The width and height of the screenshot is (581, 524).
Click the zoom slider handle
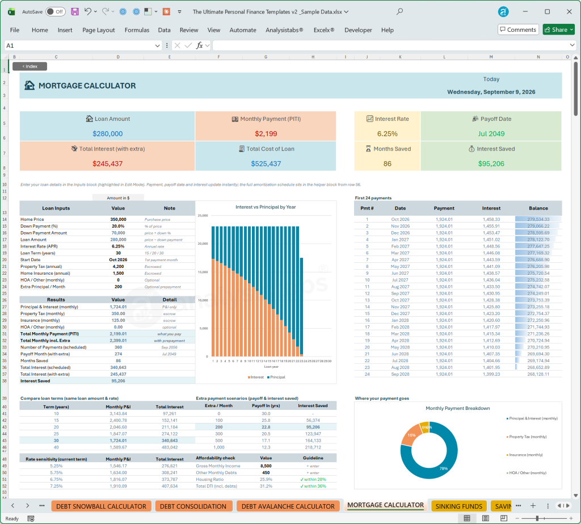click(x=537, y=518)
